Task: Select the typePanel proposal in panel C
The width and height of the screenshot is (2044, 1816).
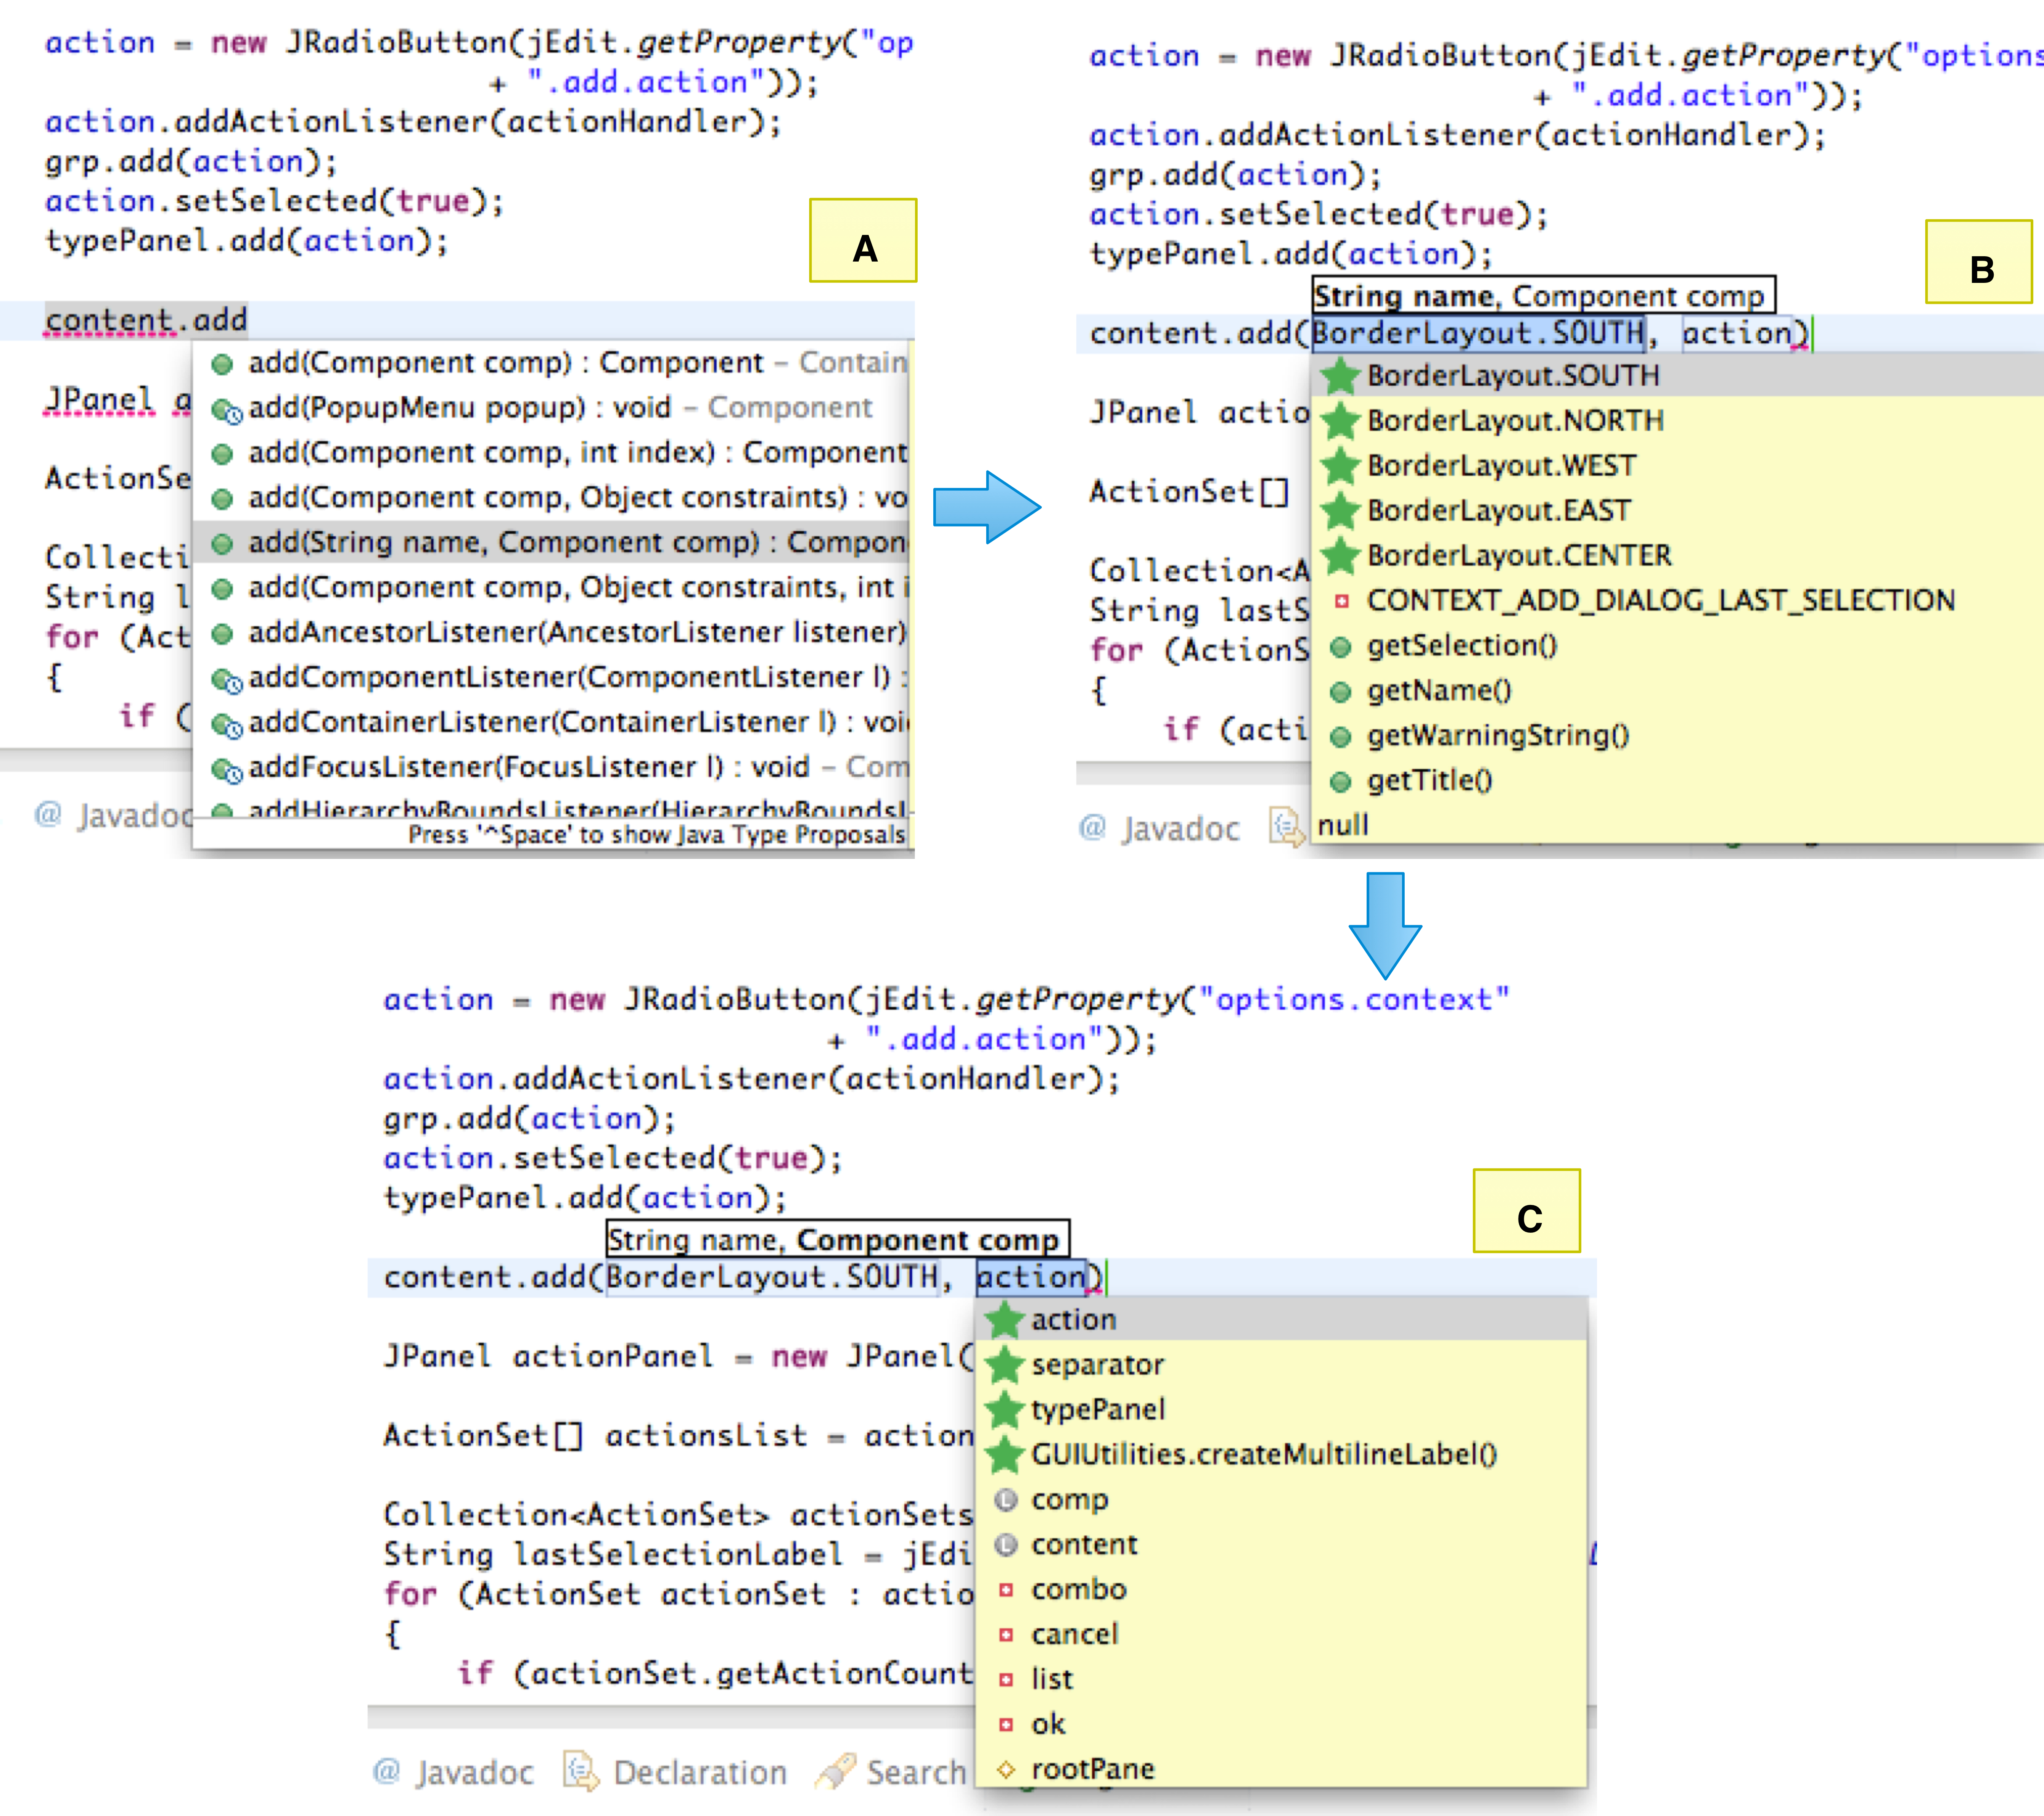Action: point(1281,1410)
